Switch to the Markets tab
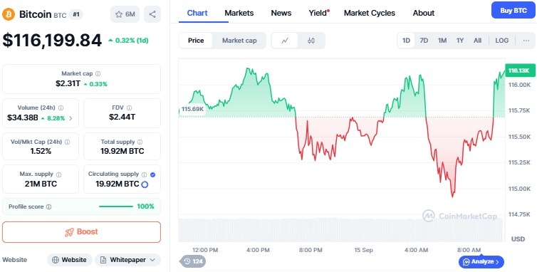 (239, 13)
